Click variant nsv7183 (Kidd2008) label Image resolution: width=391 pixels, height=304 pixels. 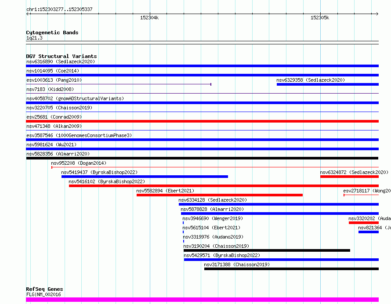point(50,89)
